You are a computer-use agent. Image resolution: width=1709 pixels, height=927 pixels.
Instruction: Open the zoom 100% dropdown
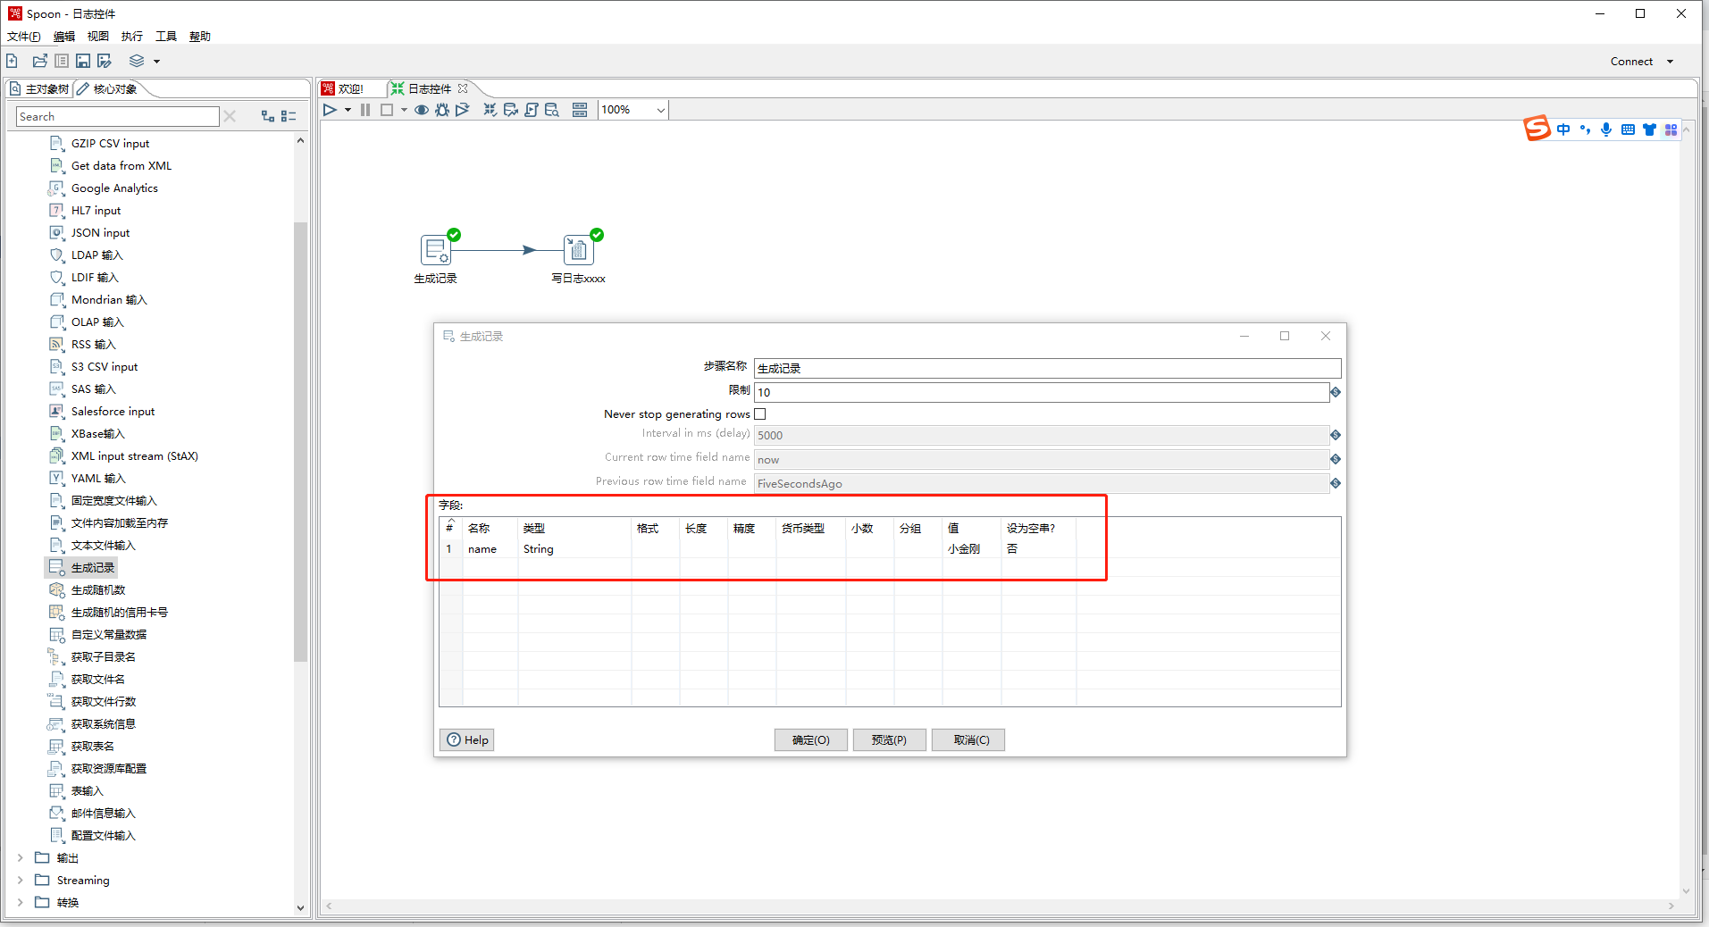click(660, 110)
